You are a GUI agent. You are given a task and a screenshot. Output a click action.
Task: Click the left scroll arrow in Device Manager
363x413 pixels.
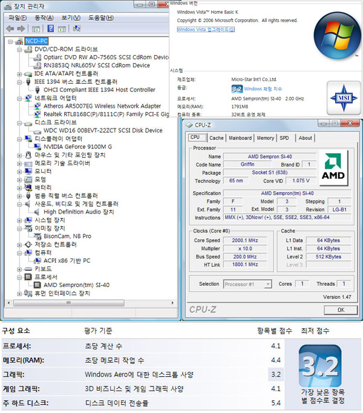coord(8,303)
